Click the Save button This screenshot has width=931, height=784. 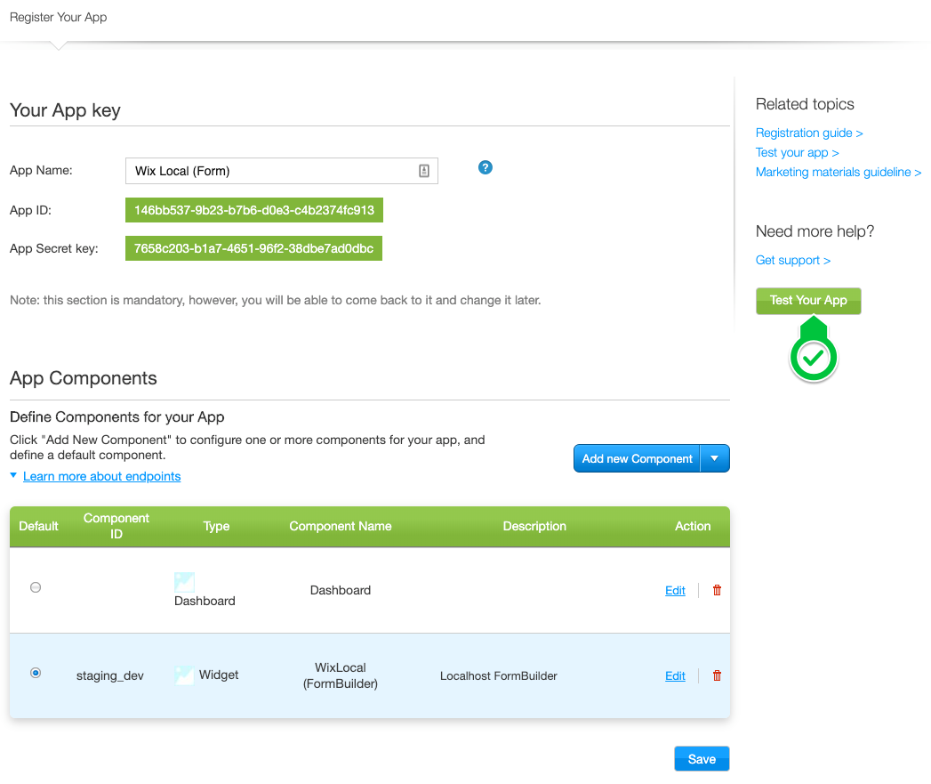[702, 759]
